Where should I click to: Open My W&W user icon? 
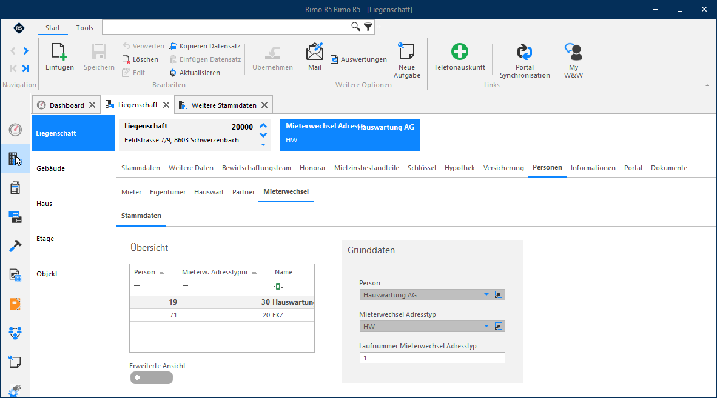[x=573, y=51]
